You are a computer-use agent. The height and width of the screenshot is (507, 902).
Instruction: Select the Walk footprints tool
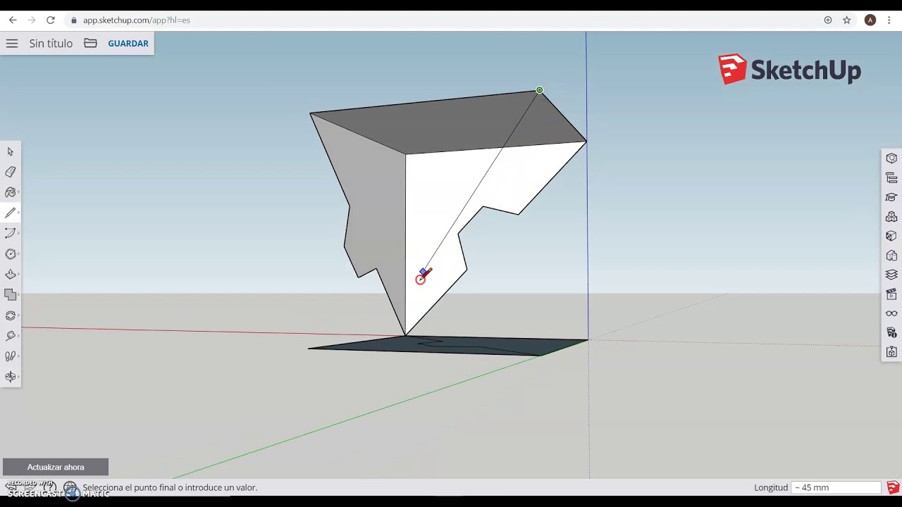(x=10, y=356)
